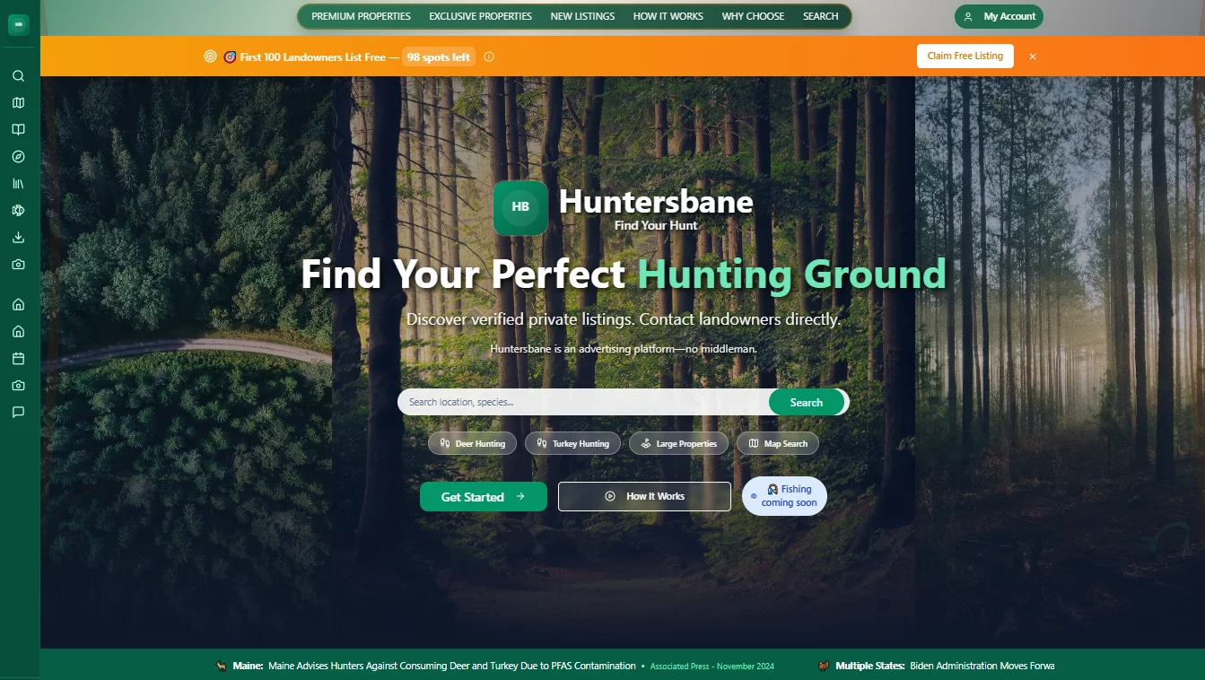Click the target icon on the orange banner
The width and height of the screenshot is (1205, 680).
pos(210,57)
